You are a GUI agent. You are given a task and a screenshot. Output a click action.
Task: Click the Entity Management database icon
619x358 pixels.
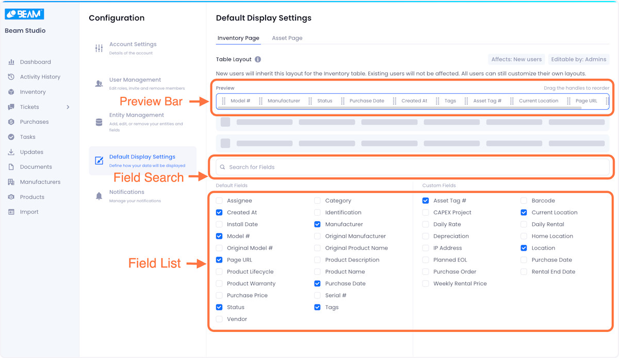[99, 122]
